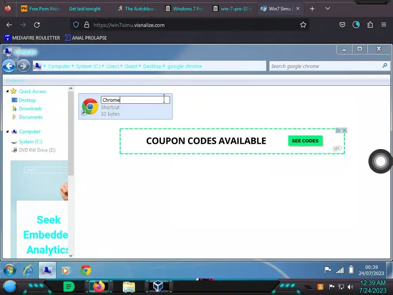The image size is (393, 295).
Task: Switch to the Windows 7 Pro tab
Action: pos(185,9)
